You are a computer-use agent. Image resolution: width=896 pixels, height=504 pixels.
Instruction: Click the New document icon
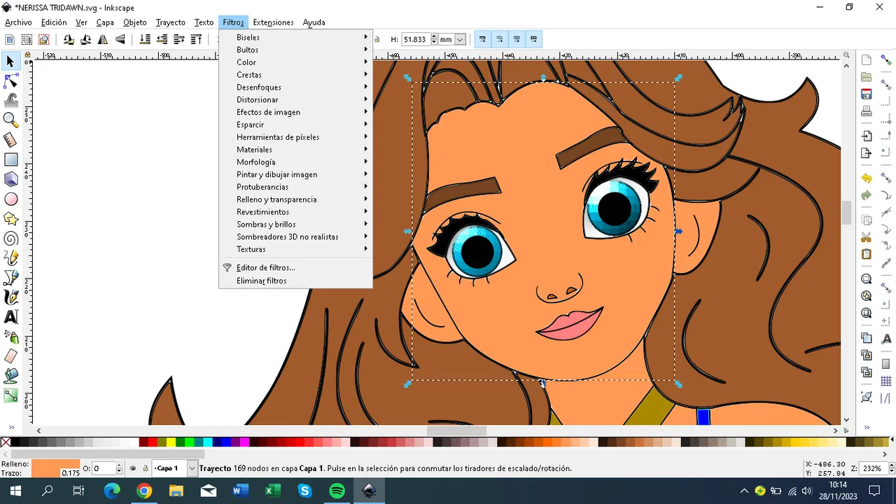(x=867, y=59)
